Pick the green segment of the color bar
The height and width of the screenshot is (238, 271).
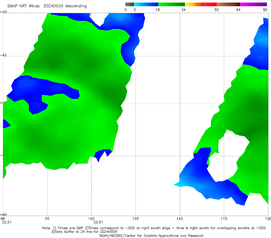(171, 4)
